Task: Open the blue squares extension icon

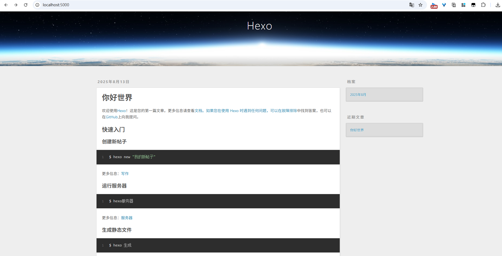Action: (x=463, y=5)
